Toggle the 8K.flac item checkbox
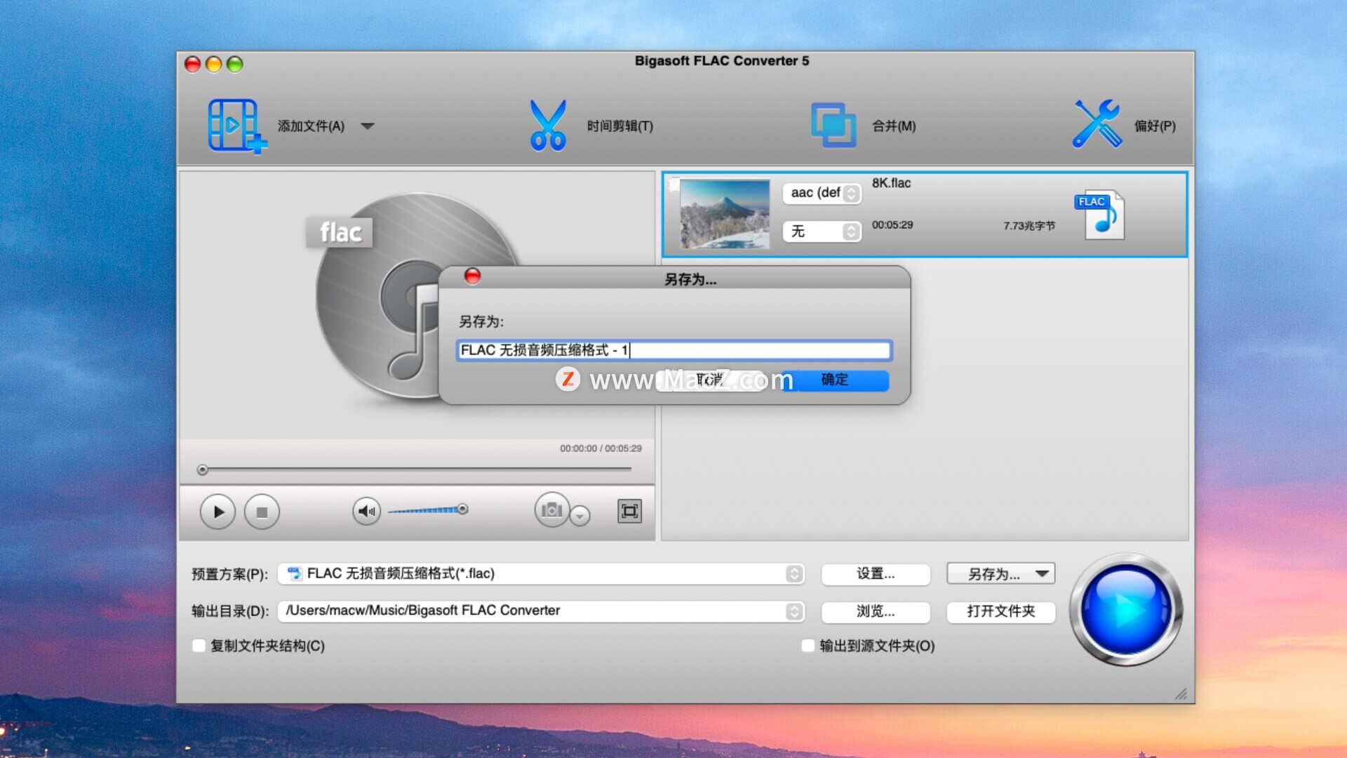1347x758 pixels. 673,185
